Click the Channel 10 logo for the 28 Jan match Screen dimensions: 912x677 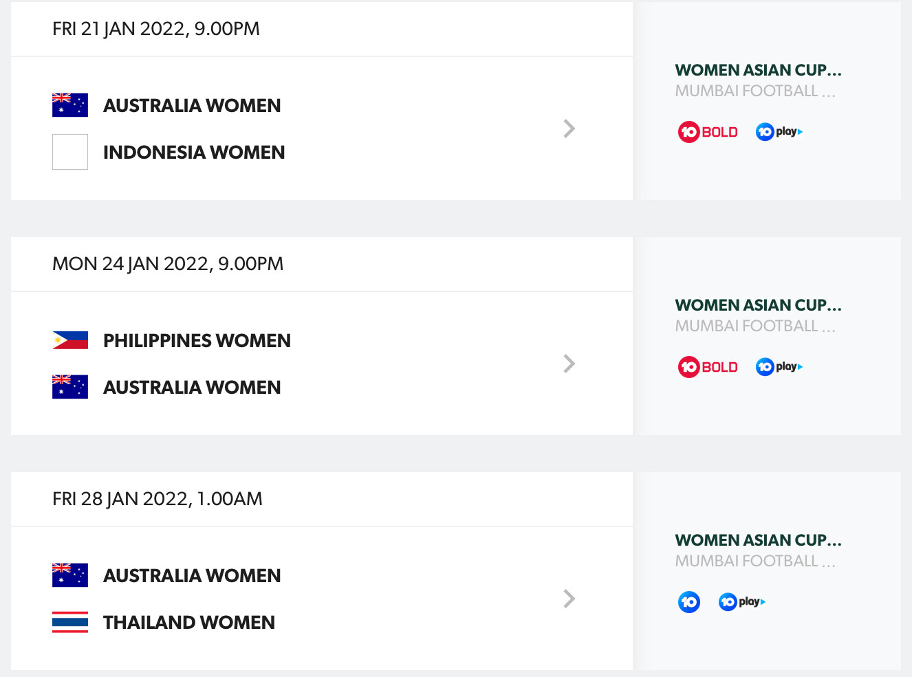click(x=689, y=602)
